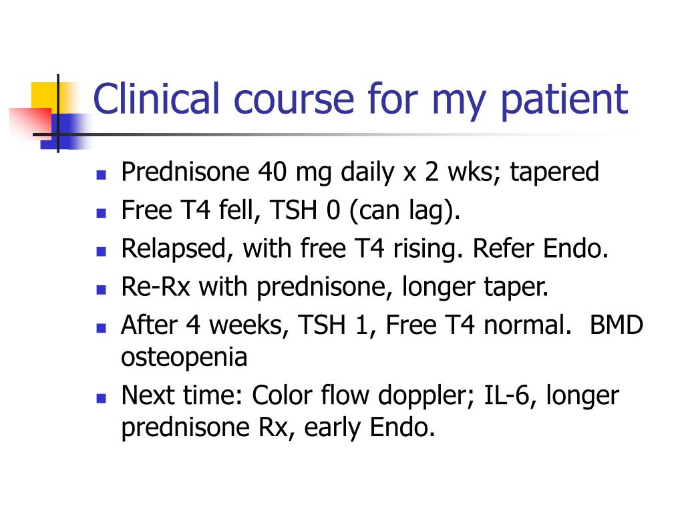Screen dimensions: 684x513
Task: Click the blue square in the title decoration
Action: (66, 132)
